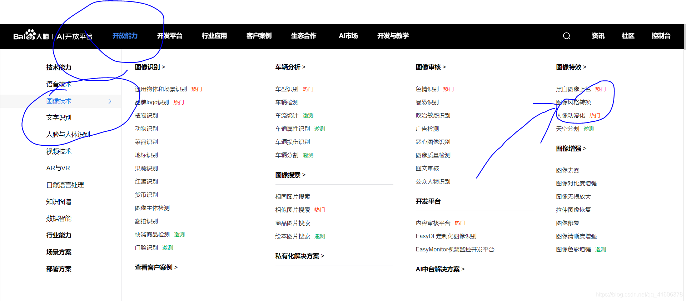The width and height of the screenshot is (686, 301).
Task: Open 车辆损伤识别 link
Action: pos(293,142)
